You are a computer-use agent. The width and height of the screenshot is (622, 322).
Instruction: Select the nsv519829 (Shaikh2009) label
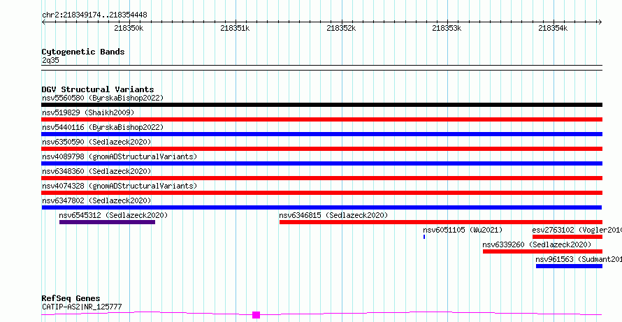[x=88, y=112]
